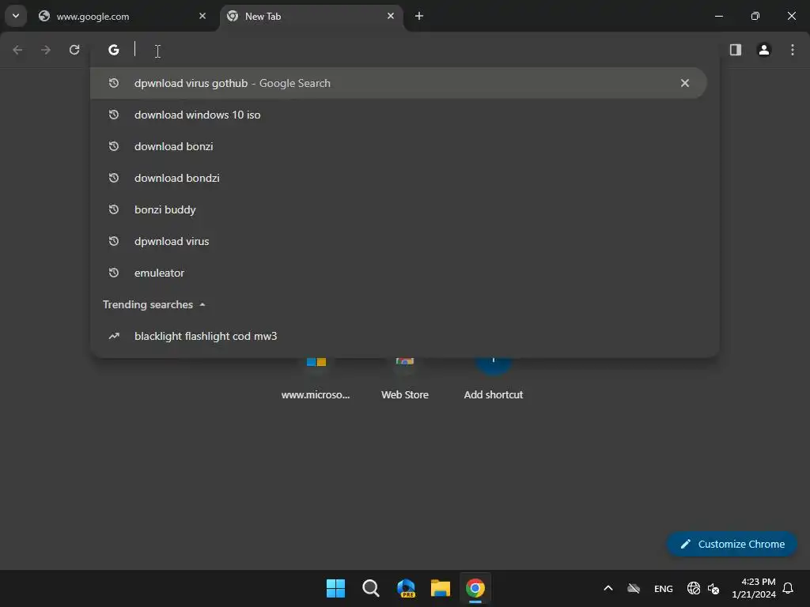The width and height of the screenshot is (810, 607).
Task: Open a new tab with plus button
Action: click(x=419, y=17)
